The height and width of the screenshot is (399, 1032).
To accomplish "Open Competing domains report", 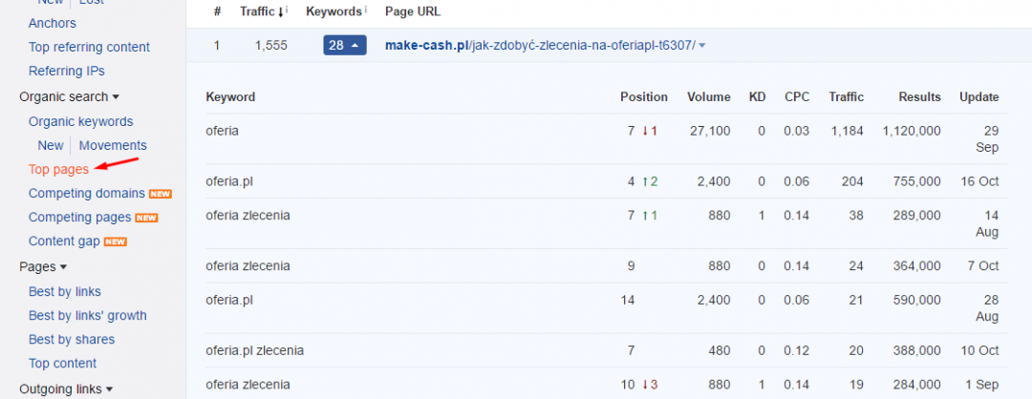I will coord(86,193).
